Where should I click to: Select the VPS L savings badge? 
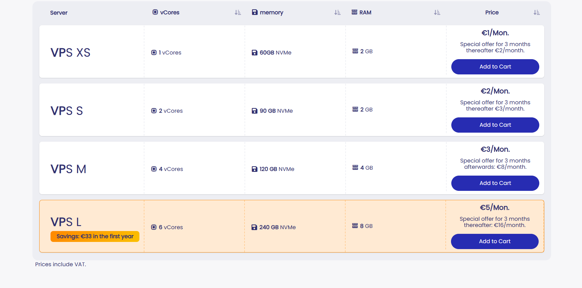(95, 237)
